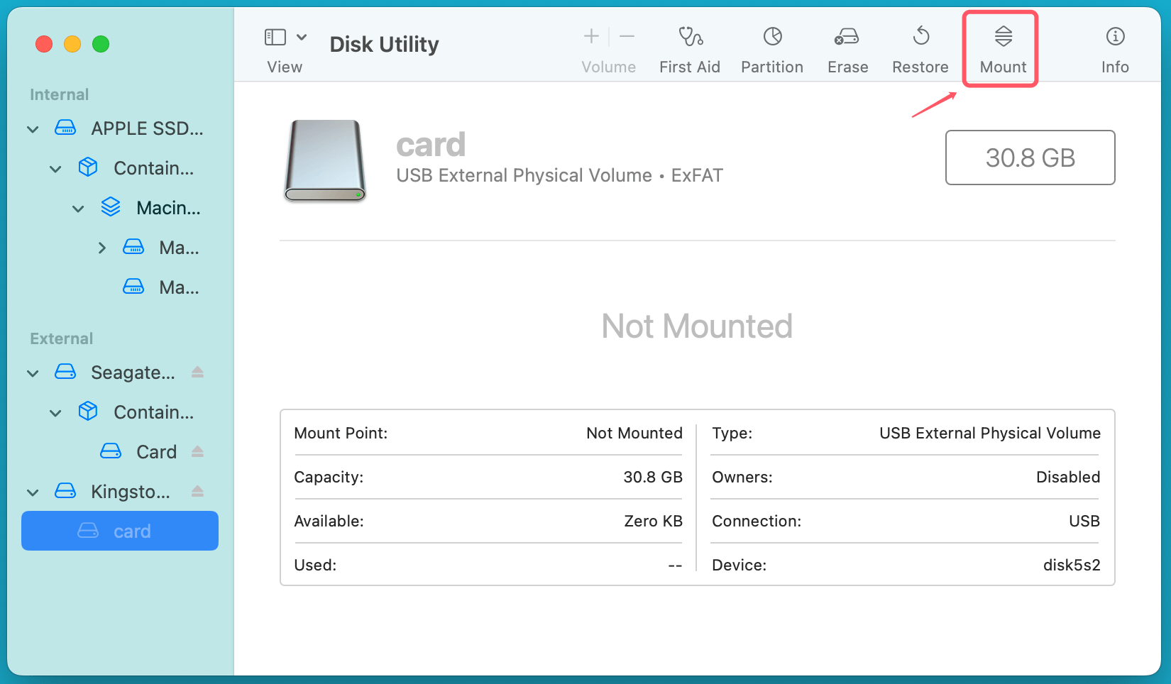This screenshot has height=684, width=1171.
Task: Eject the Seagate external disk
Action: [x=199, y=372]
